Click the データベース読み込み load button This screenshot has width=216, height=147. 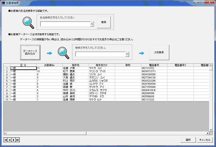click(x=30, y=52)
